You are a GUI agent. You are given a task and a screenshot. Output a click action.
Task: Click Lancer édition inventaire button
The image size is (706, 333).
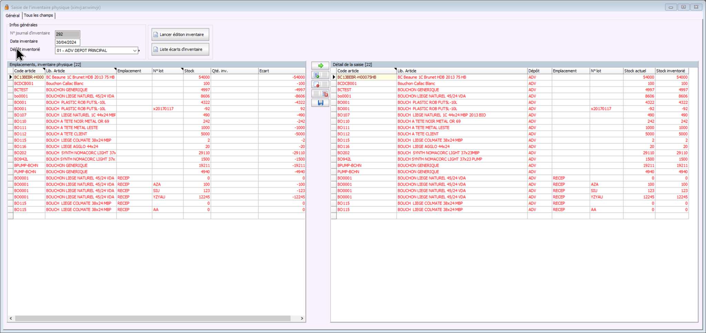[180, 35]
